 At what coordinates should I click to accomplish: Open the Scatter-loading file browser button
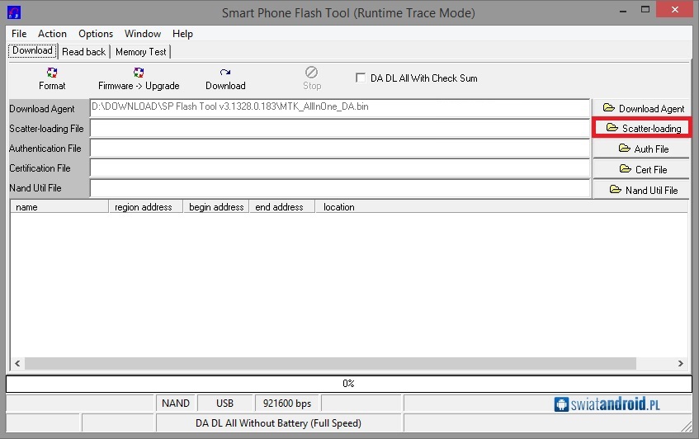(x=643, y=128)
